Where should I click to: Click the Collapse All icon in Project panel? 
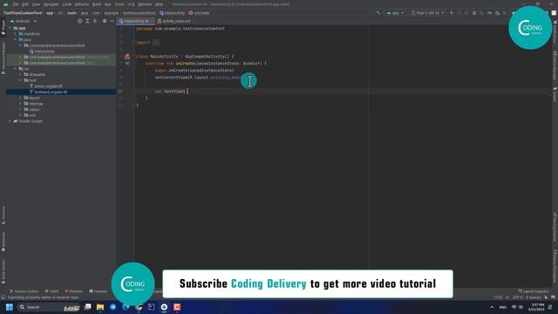pyautogui.click(x=95, y=21)
